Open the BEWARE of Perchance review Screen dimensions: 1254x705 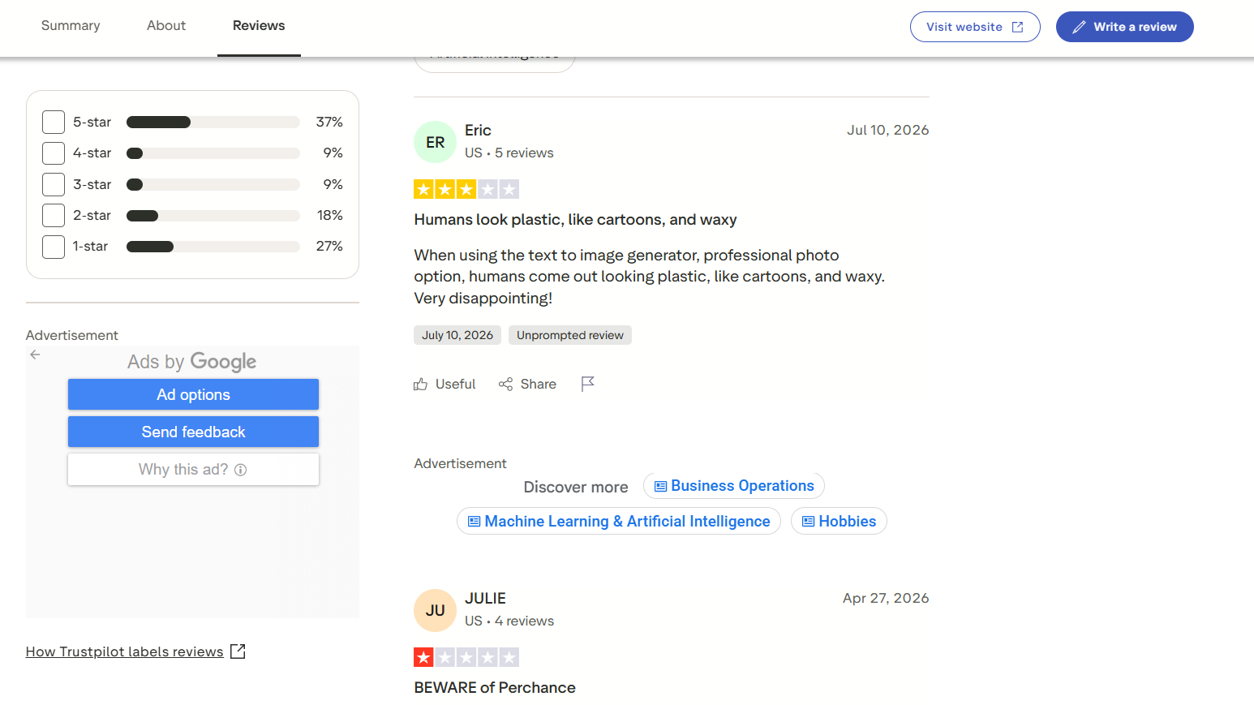pyautogui.click(x=495, y=688)
